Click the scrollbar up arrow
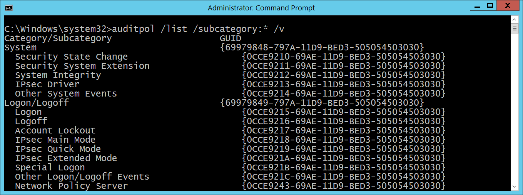523x195 pixels. [515, 20]
